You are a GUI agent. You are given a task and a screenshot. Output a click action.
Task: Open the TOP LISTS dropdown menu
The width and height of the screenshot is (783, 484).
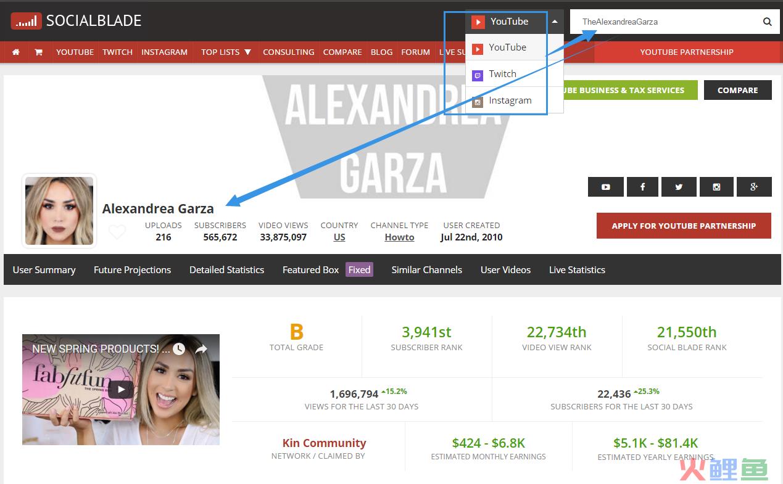(x=226, y=52)
